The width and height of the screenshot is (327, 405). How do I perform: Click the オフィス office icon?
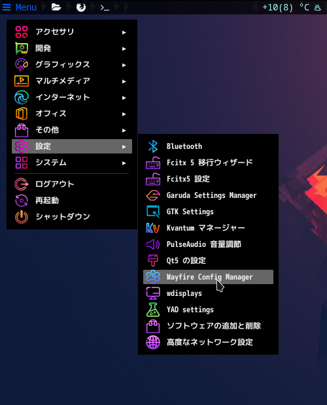pyautogui.click(x=22, y=114)
